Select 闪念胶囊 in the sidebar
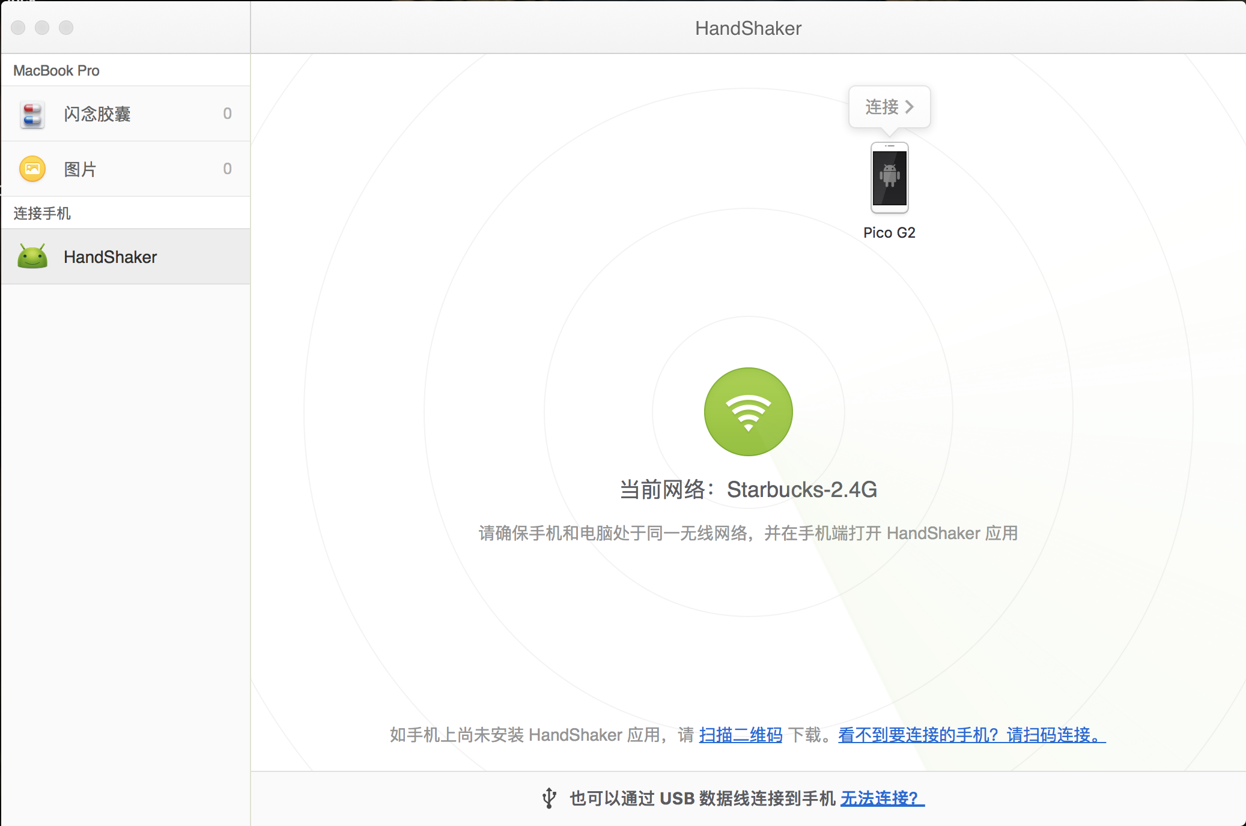This screenshot has height=826, width=1246. coord(97,114)
